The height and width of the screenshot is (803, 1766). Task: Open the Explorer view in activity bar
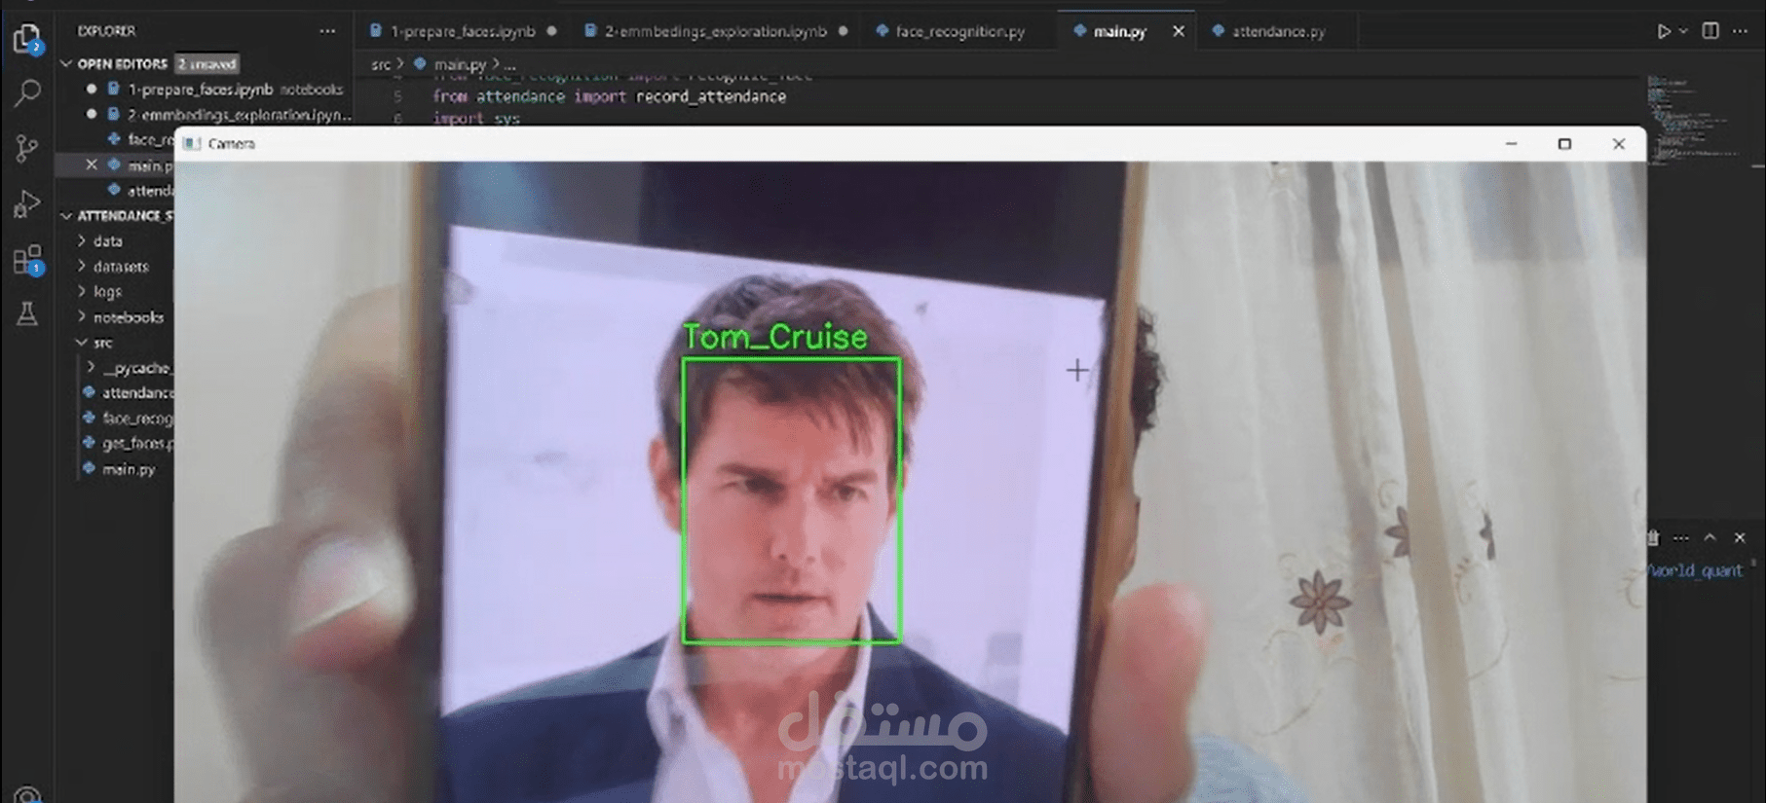click(x=27, y=38)
